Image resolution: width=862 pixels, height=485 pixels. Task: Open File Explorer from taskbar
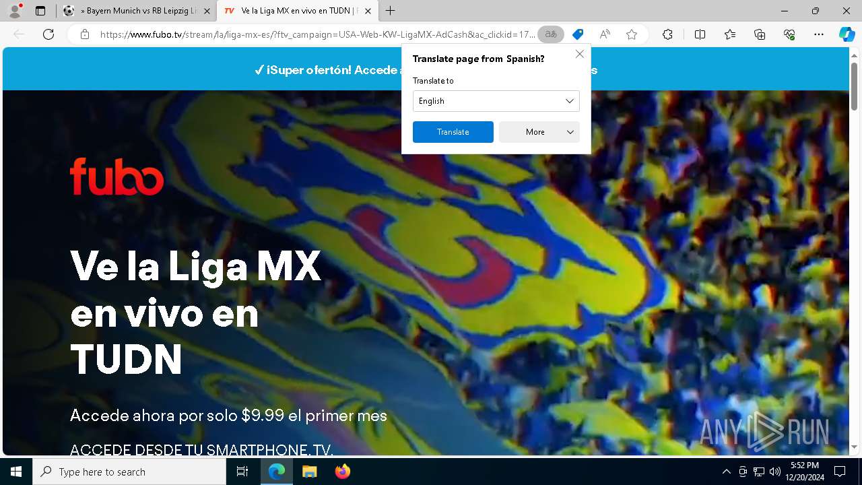309,472
